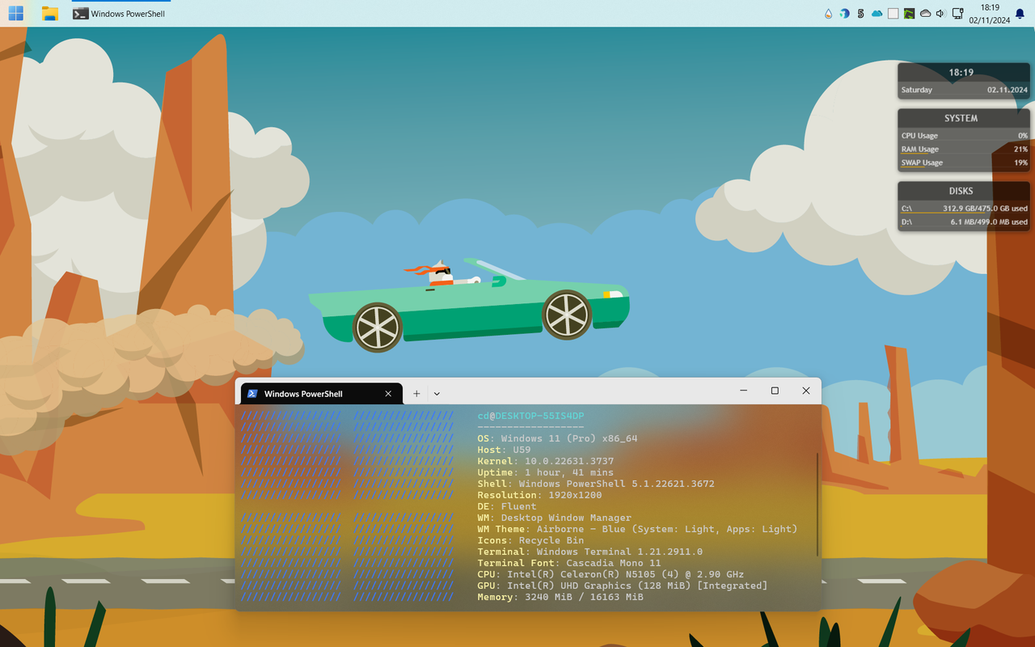1035x647 pixels.
Task: Click the Terminal: Windows Terminal 1.21.2911.0 line
Action: coord(590,552)
